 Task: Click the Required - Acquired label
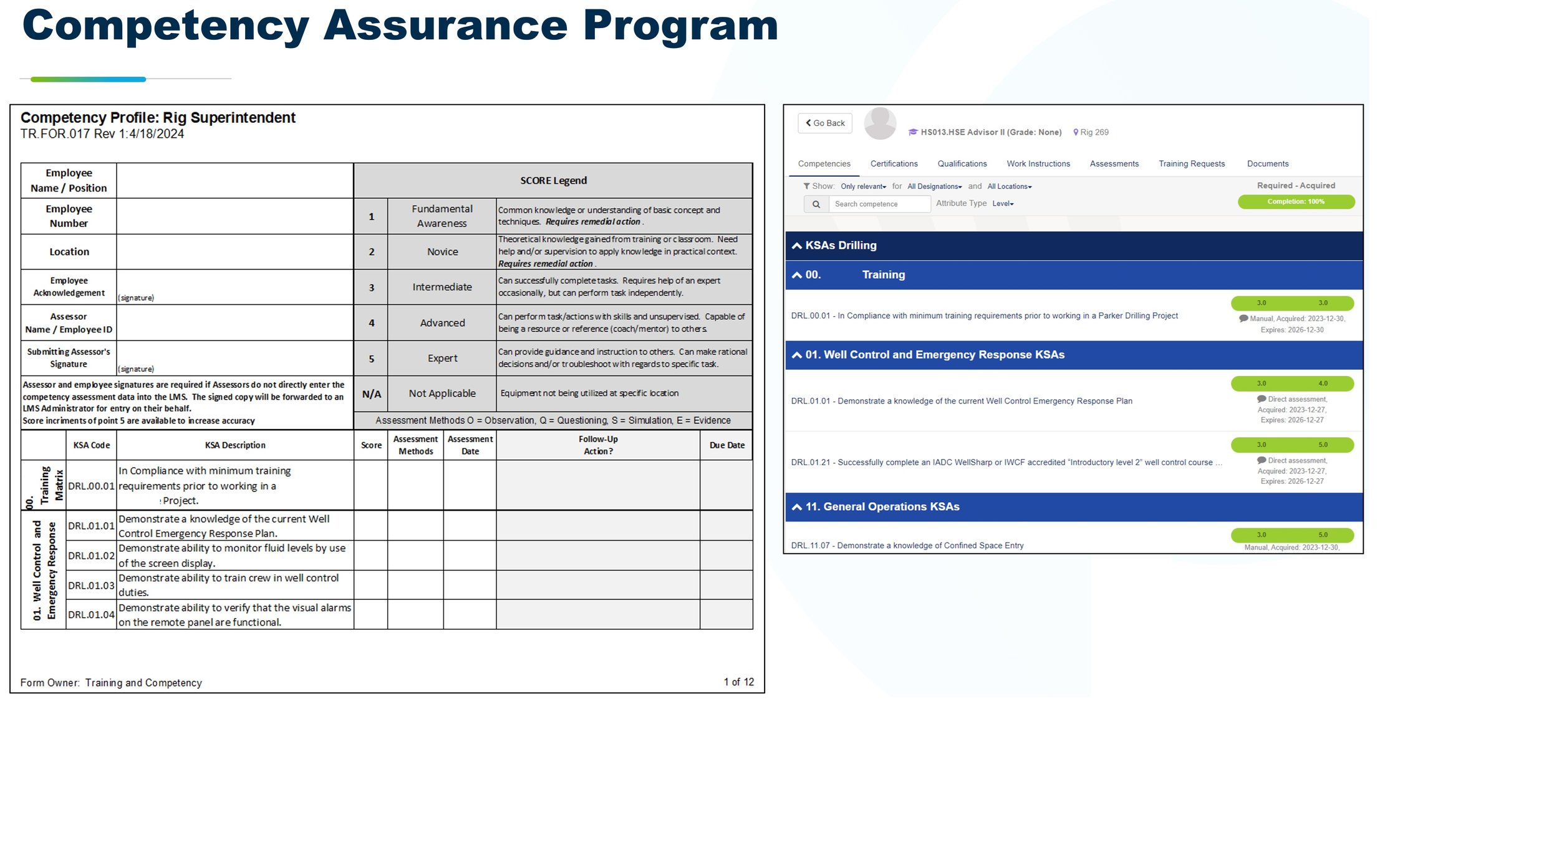(1296, 186)
